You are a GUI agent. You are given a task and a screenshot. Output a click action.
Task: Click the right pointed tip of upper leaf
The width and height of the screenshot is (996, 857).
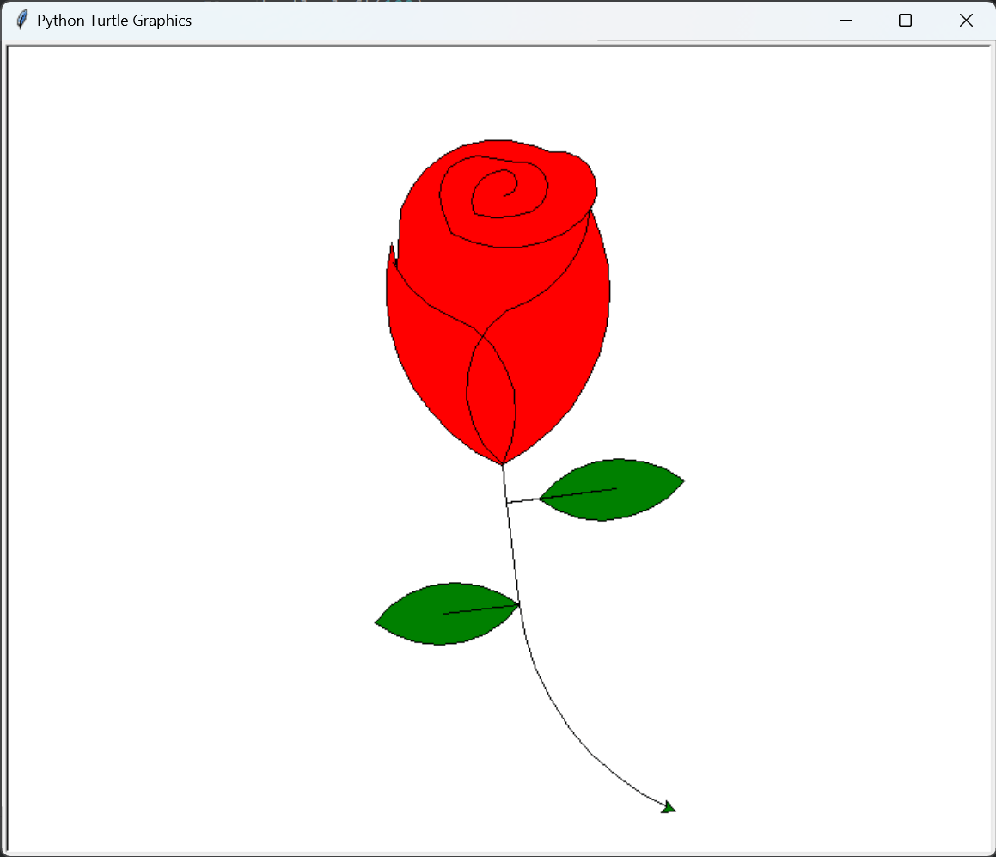[682, 481]
